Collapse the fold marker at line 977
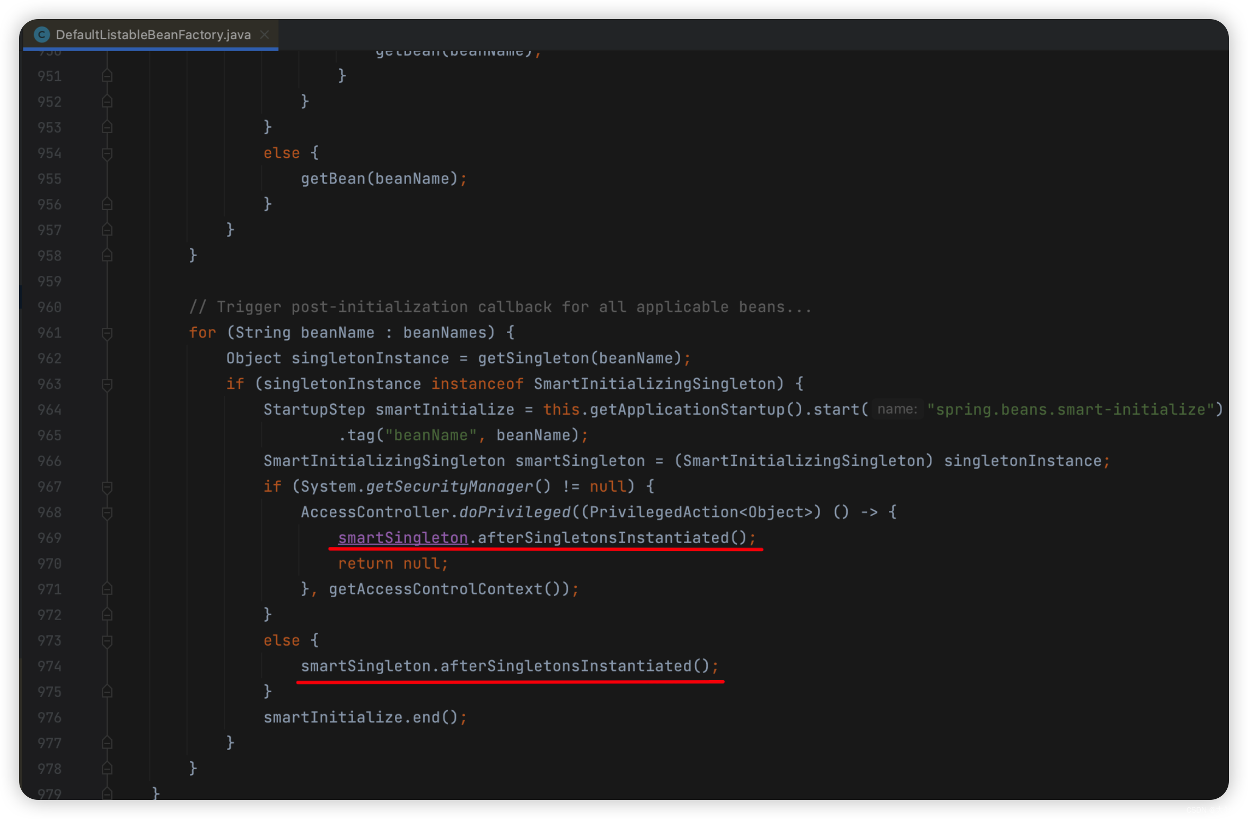Screen dimensions: 1248x819 click(107, 743)
